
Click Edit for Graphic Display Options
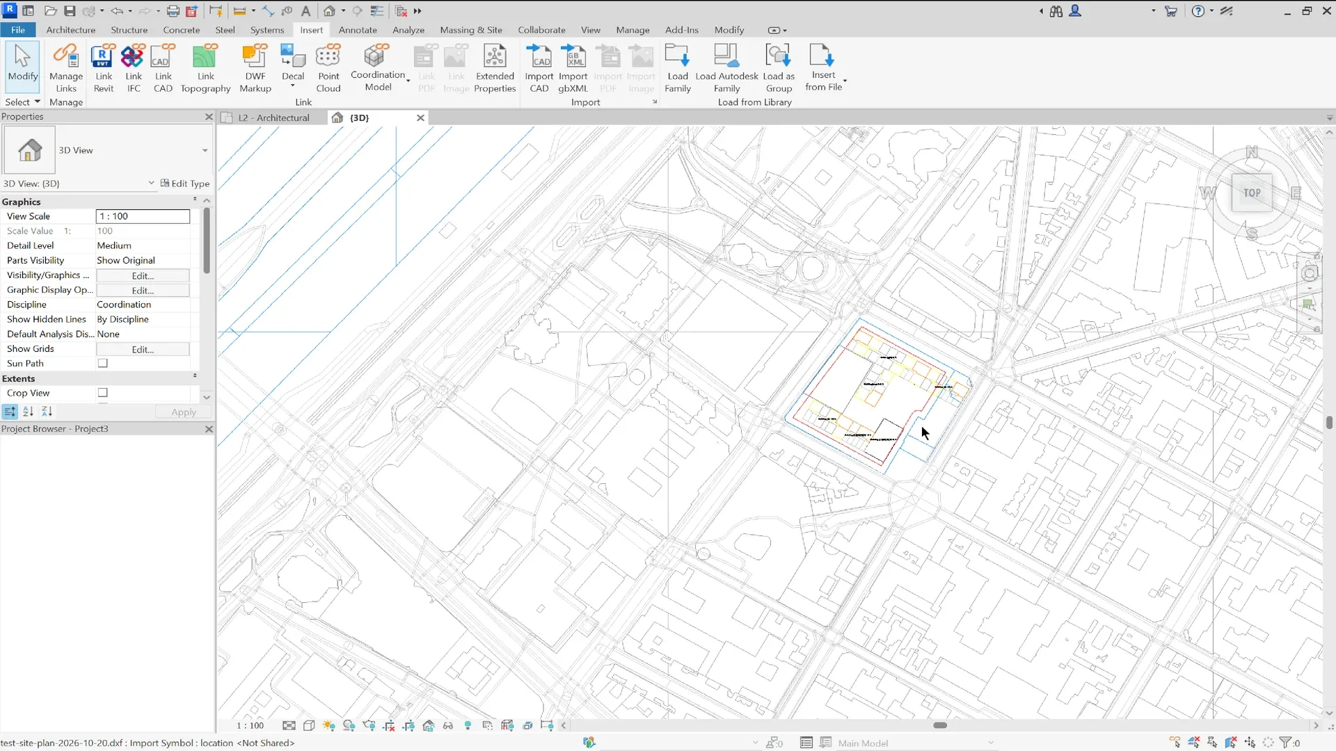(143, 290)
